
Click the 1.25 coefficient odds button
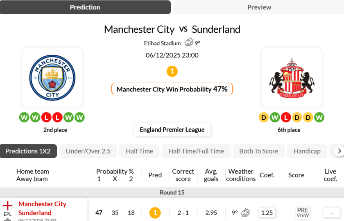(267, 212)
